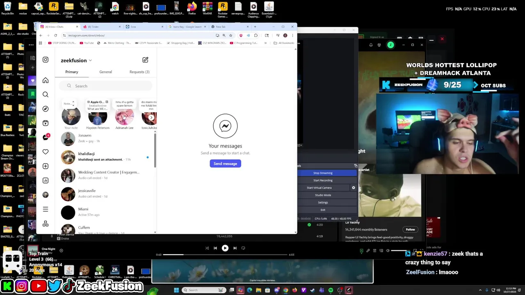Toggle repeat in Spotify
Viewport: 525px width, 295px height.
tap(243, 248)
